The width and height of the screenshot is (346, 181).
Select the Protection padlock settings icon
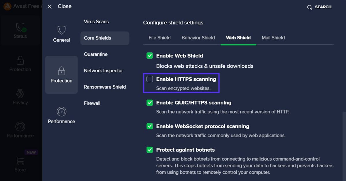pos(61,71)
